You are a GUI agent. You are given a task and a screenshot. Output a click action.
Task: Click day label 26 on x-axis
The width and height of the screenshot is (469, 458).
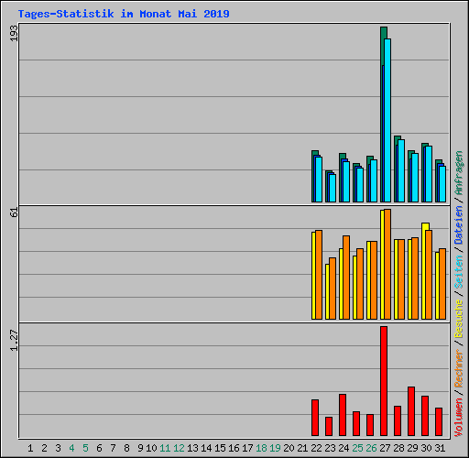point(371,448)
